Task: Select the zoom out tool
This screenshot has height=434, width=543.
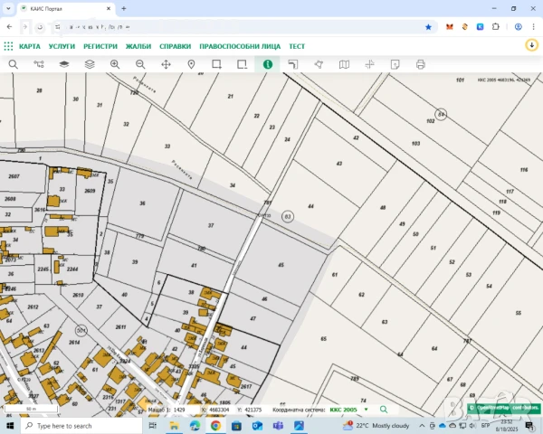Action: click(x=140, y=64)
